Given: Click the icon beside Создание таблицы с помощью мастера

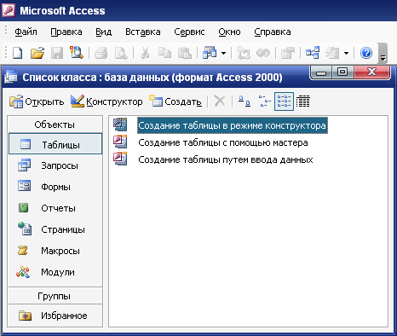Looking at the screenshot, I should click(x=120, y=142).
